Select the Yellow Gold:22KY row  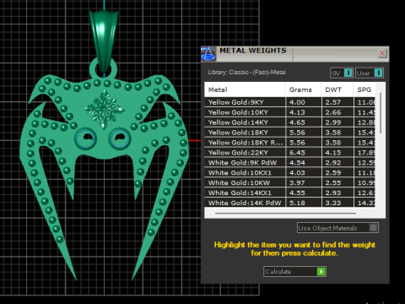click(290, 153)
